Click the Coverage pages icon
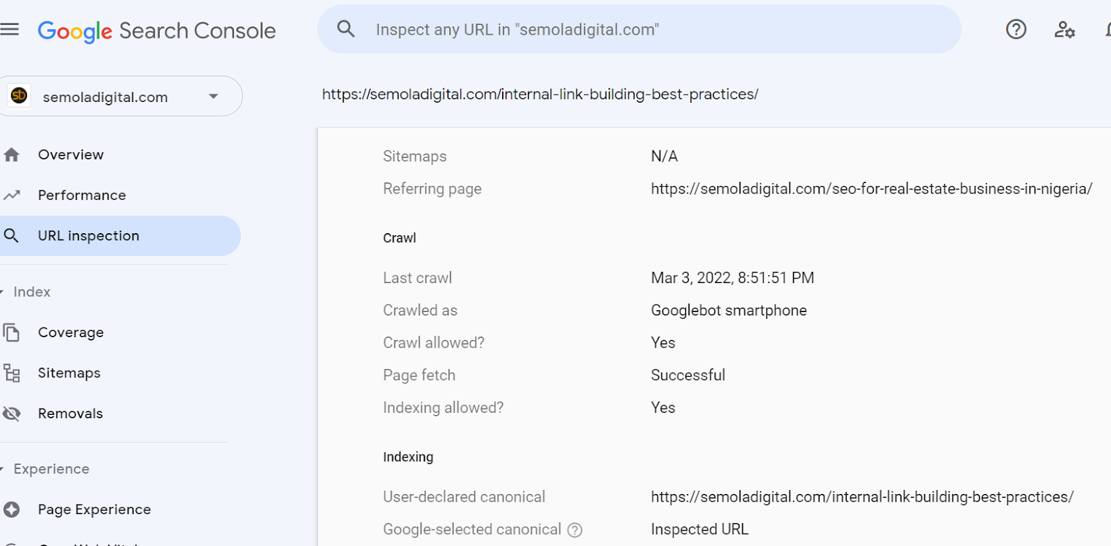 (x=12, y=332)
